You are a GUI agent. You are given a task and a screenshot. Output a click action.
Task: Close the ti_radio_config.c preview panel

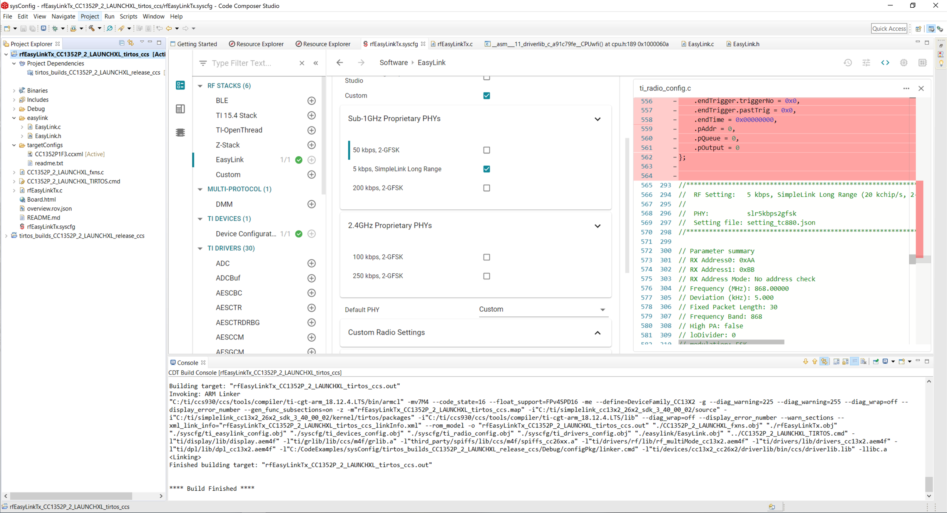tap(921, 88)
